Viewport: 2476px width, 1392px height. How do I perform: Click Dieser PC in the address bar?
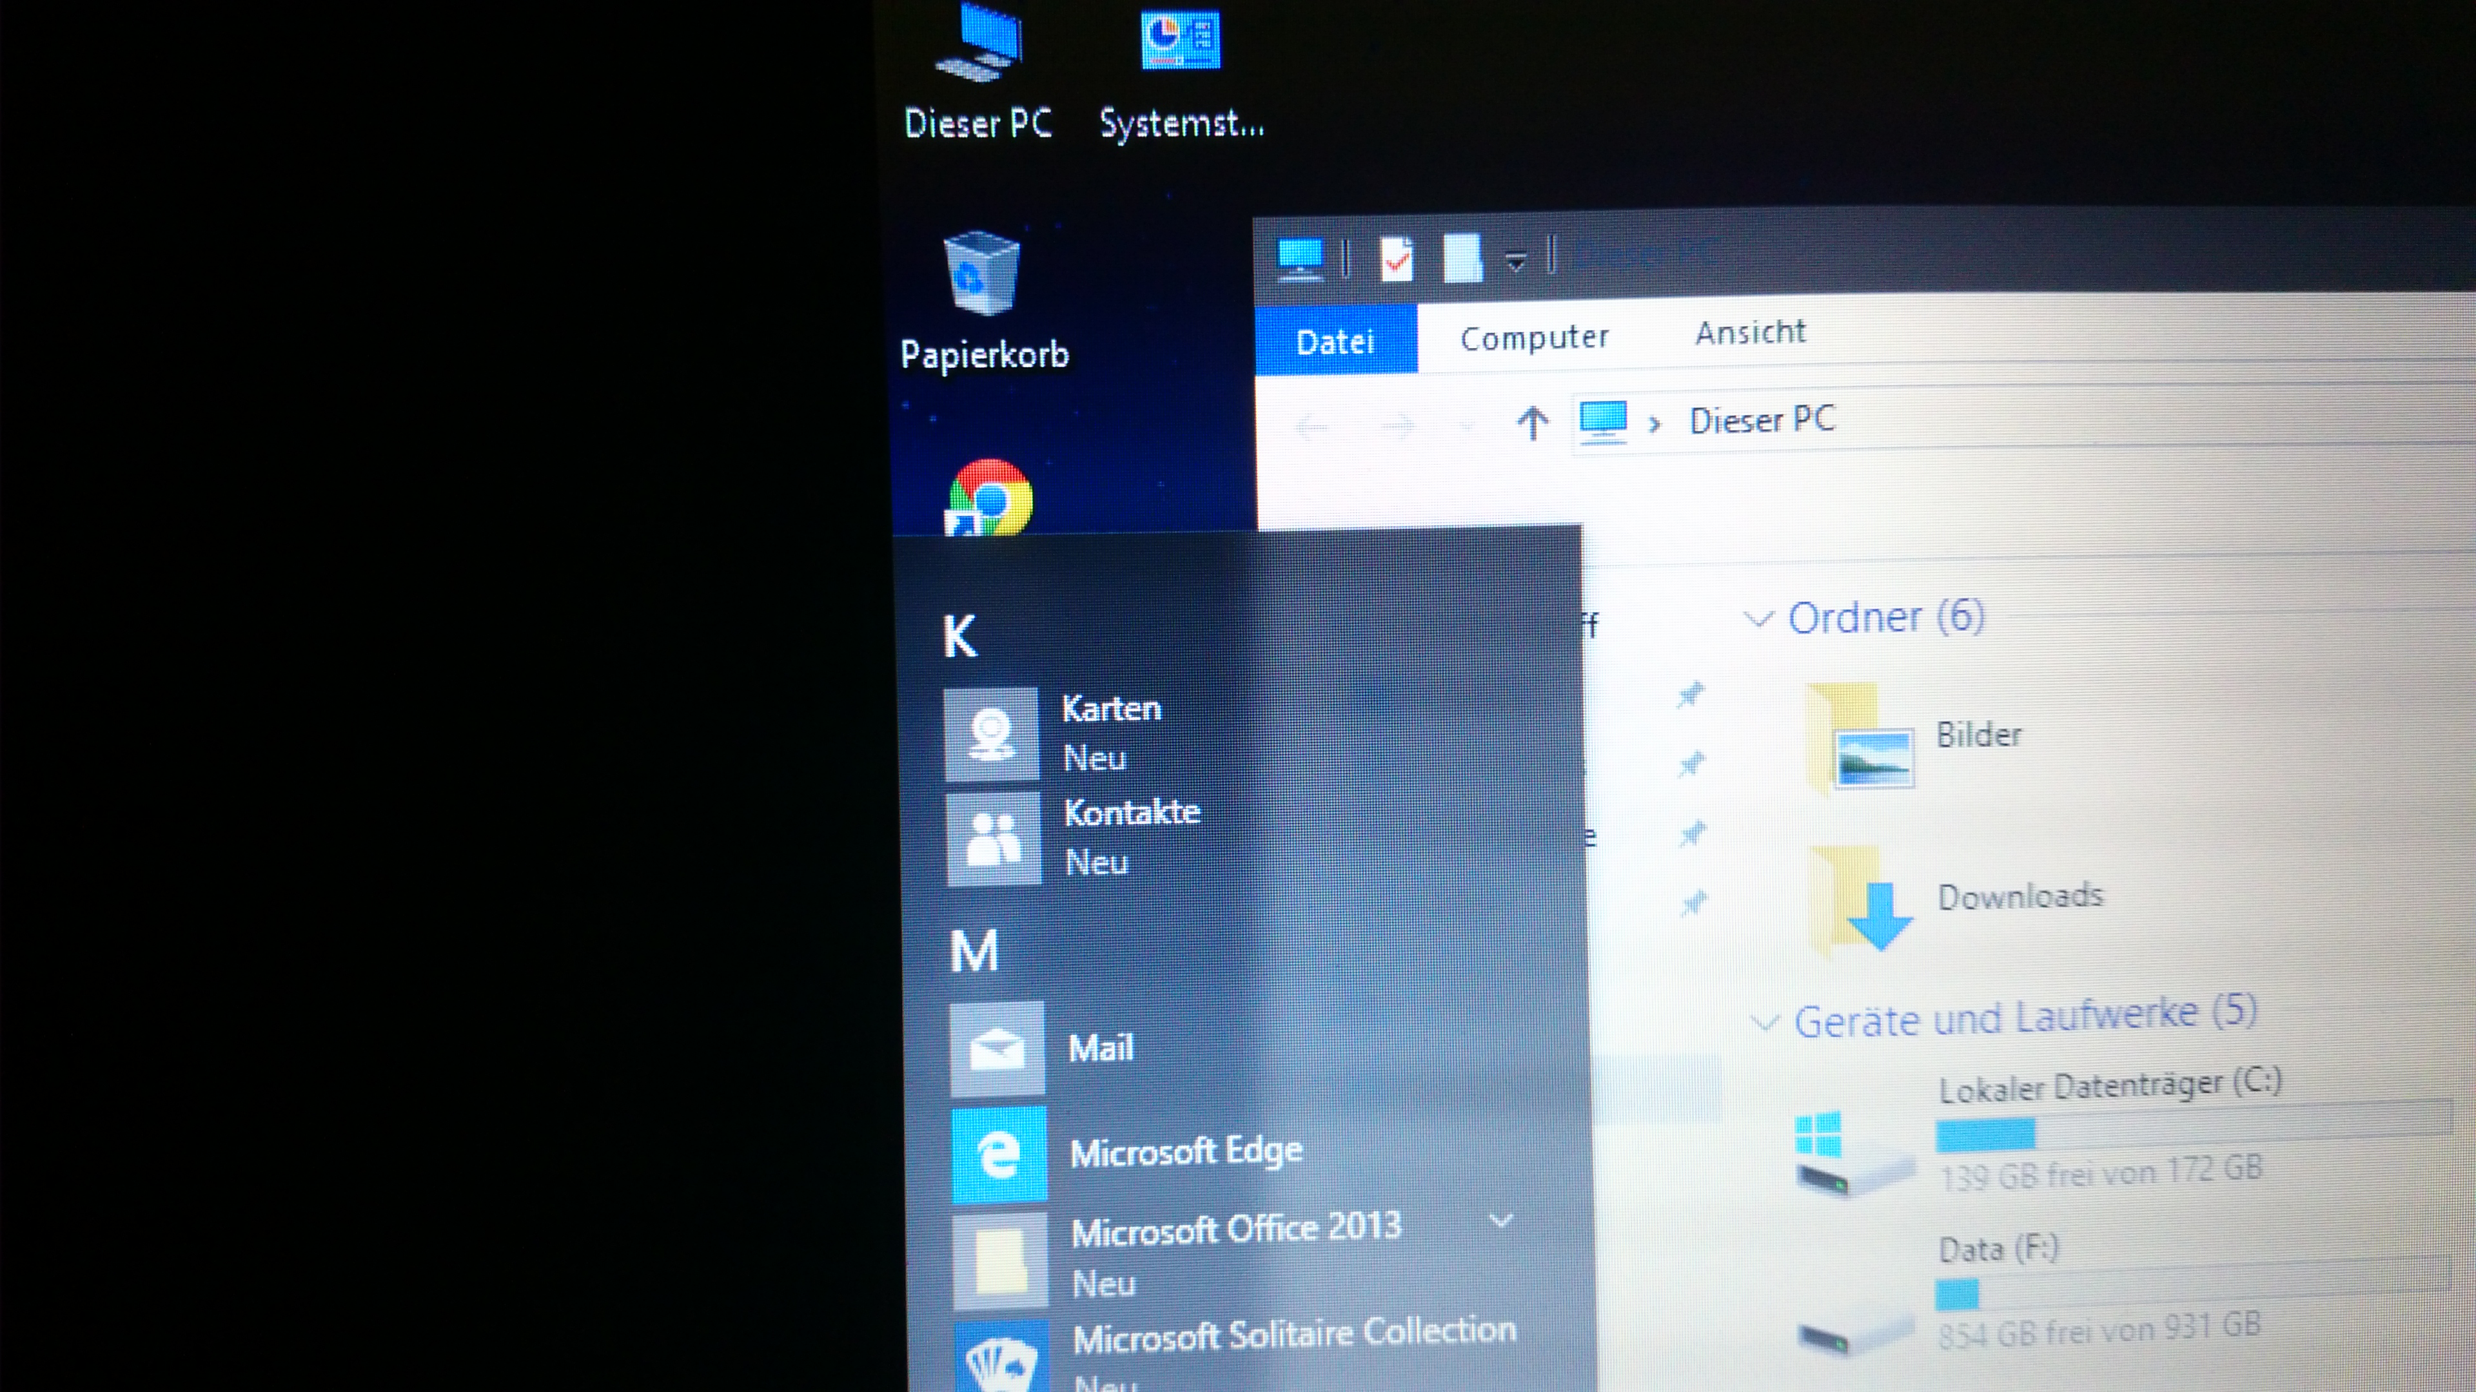[1762, 420]
